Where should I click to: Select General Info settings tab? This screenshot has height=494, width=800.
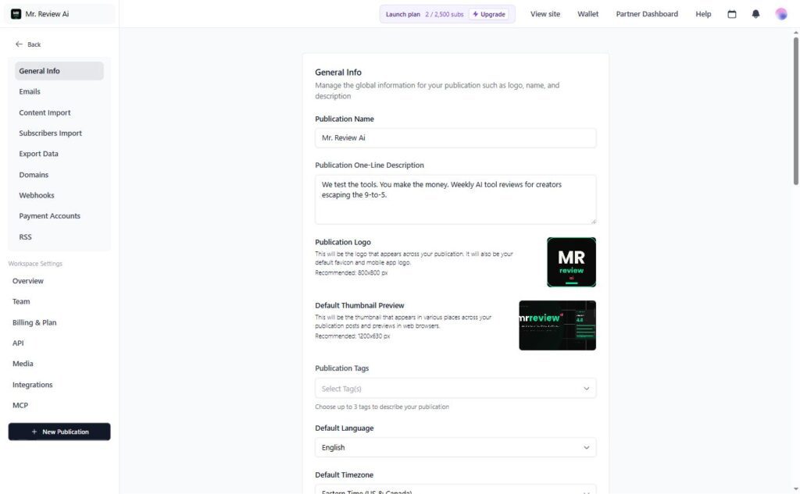click(59, 71)
